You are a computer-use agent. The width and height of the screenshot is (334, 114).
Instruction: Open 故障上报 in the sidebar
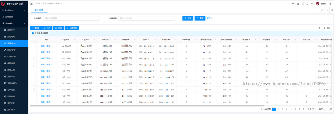coord(14,70)
